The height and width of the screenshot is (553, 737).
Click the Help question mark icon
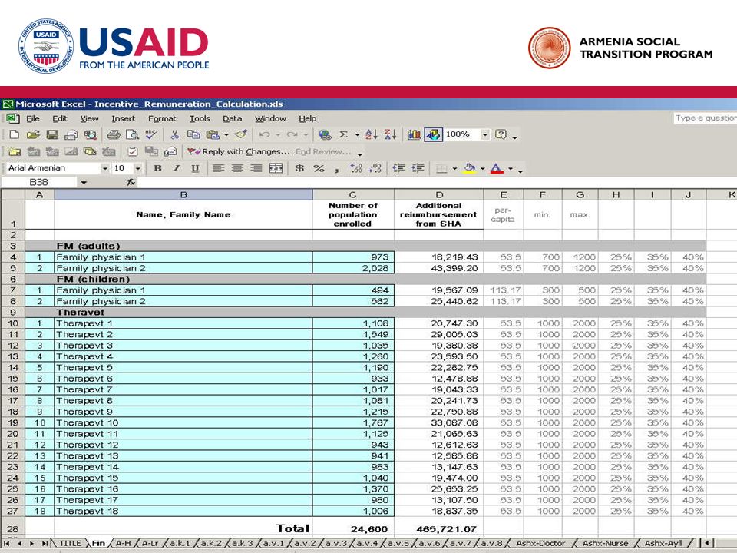501,135
